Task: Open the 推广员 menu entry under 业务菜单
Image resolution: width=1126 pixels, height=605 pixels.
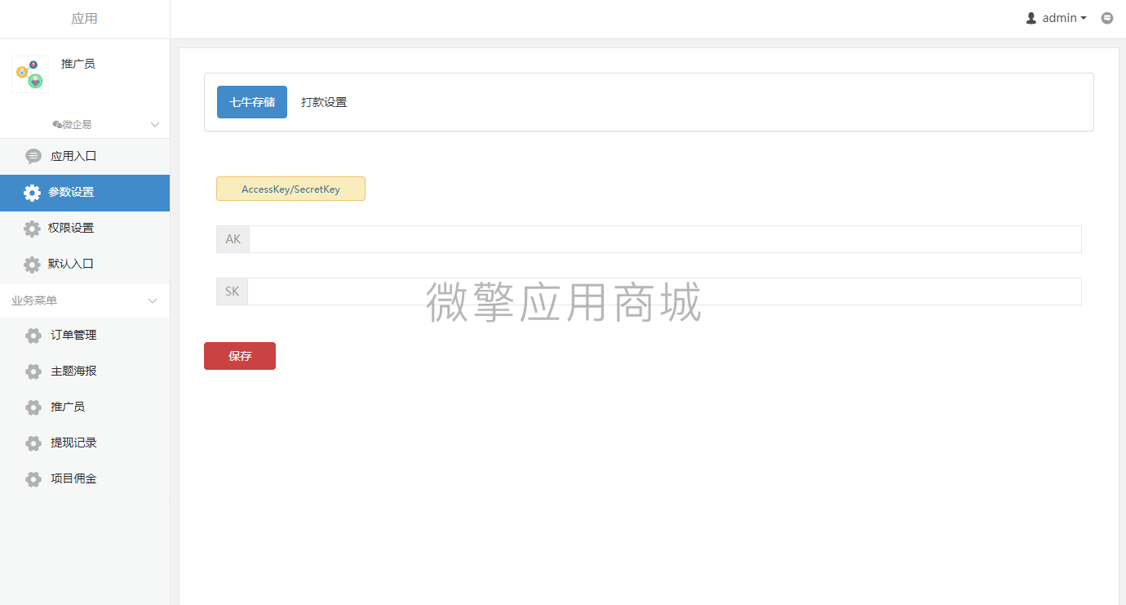Action: pyautogui.click(x=85, y=407)
